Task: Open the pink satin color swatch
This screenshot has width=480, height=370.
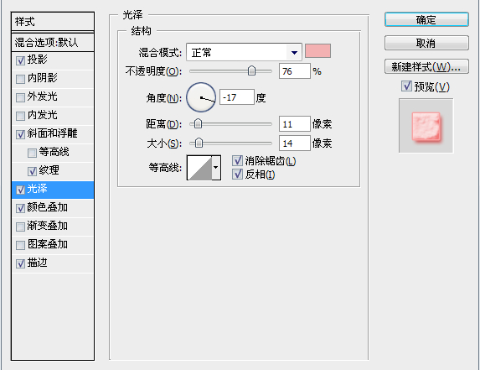Action: pyautogui.click(x=317, y=51)
